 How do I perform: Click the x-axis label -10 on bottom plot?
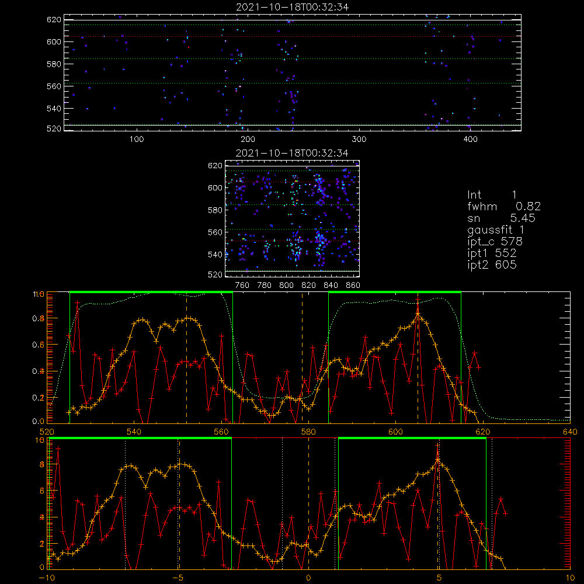pyautogui.click(x=47, y=578)
